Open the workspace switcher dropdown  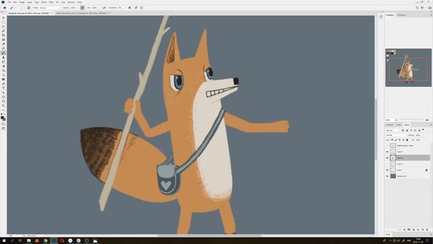click(424, 7)
